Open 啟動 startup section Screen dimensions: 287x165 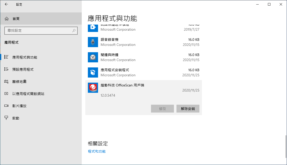(41, 118)
